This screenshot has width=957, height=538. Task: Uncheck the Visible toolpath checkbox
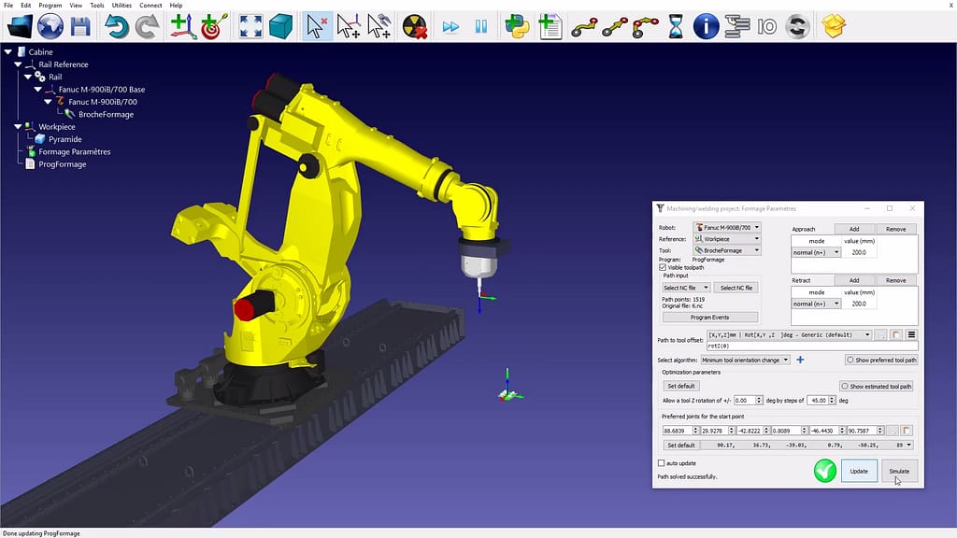tap(663, 267)
